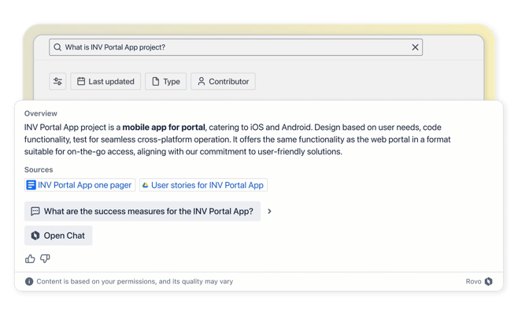
Task: Clear the search query with X
Action: (415, 47)
